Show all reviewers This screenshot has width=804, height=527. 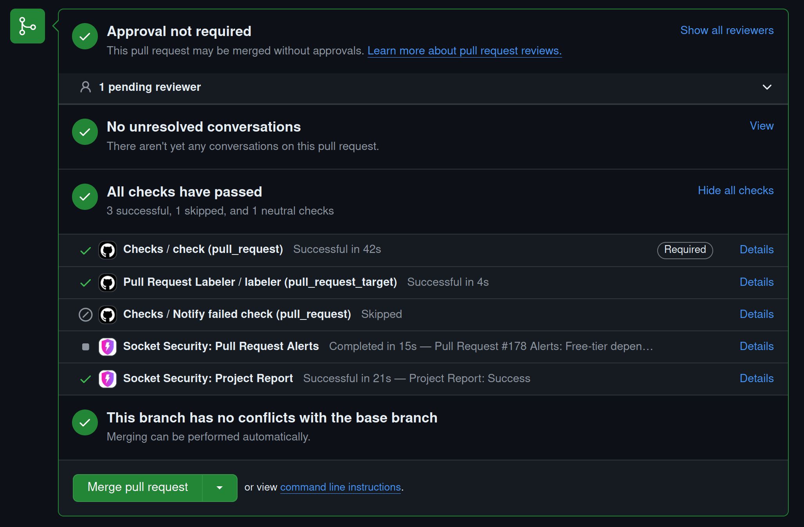726,31
